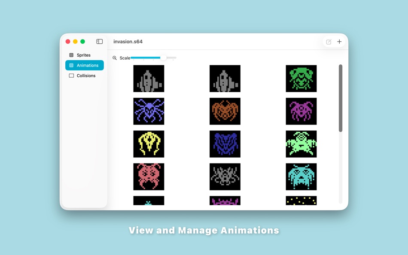
Task: Click the Scale slider knob
Action: 163,58
